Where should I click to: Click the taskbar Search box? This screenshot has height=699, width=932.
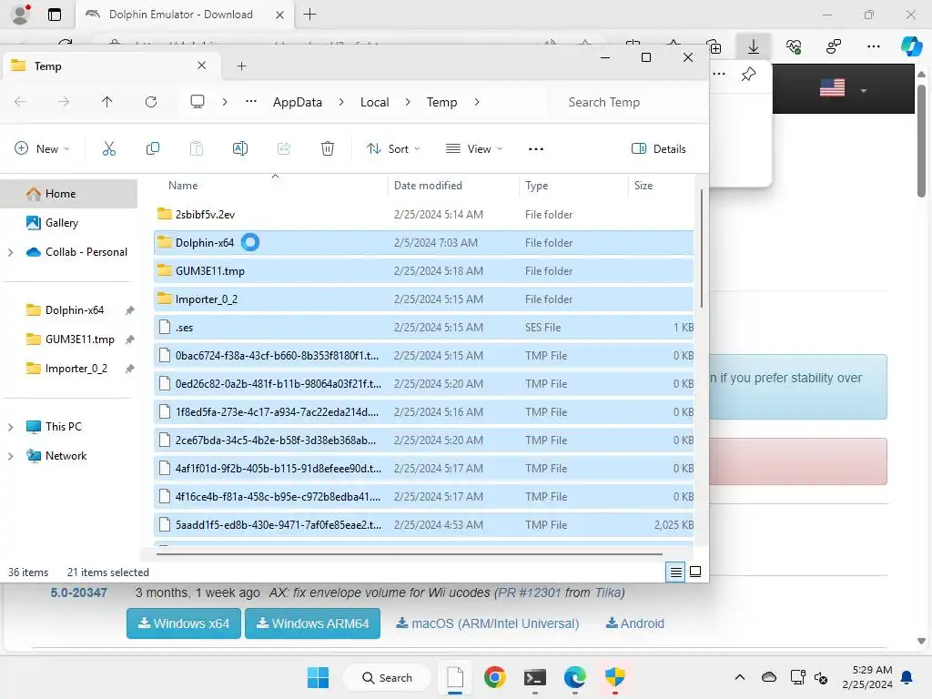(x=388, y=677)
